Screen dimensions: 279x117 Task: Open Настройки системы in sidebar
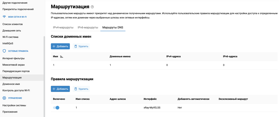click(x=14, y=105)
